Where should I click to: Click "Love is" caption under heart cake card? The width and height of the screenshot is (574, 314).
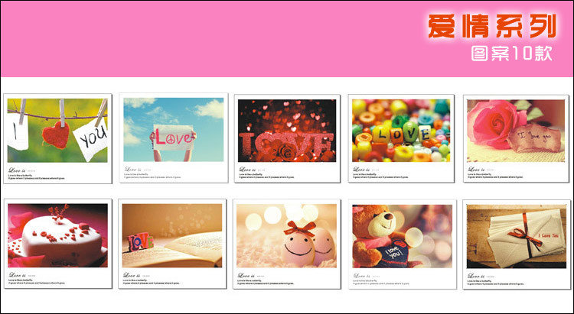coord(17,275)
